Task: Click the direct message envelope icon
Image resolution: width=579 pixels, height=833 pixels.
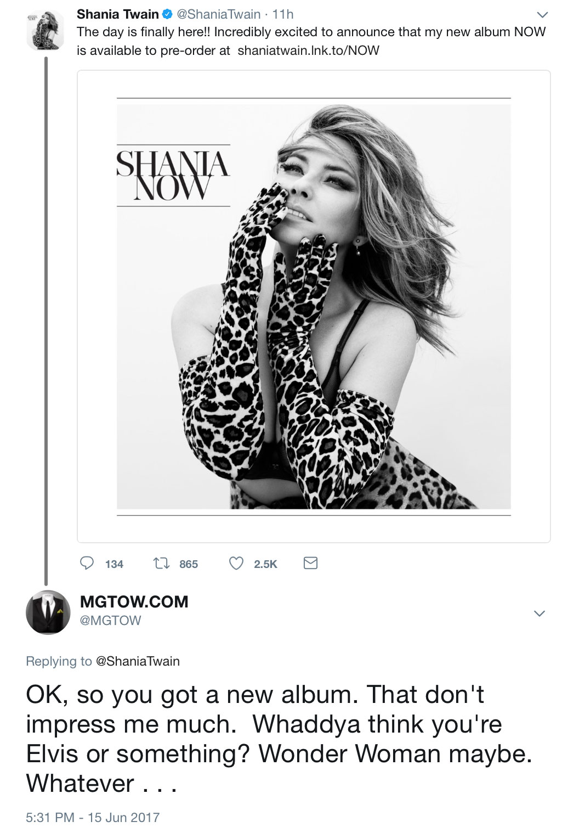Action: (x=310, y=563)
